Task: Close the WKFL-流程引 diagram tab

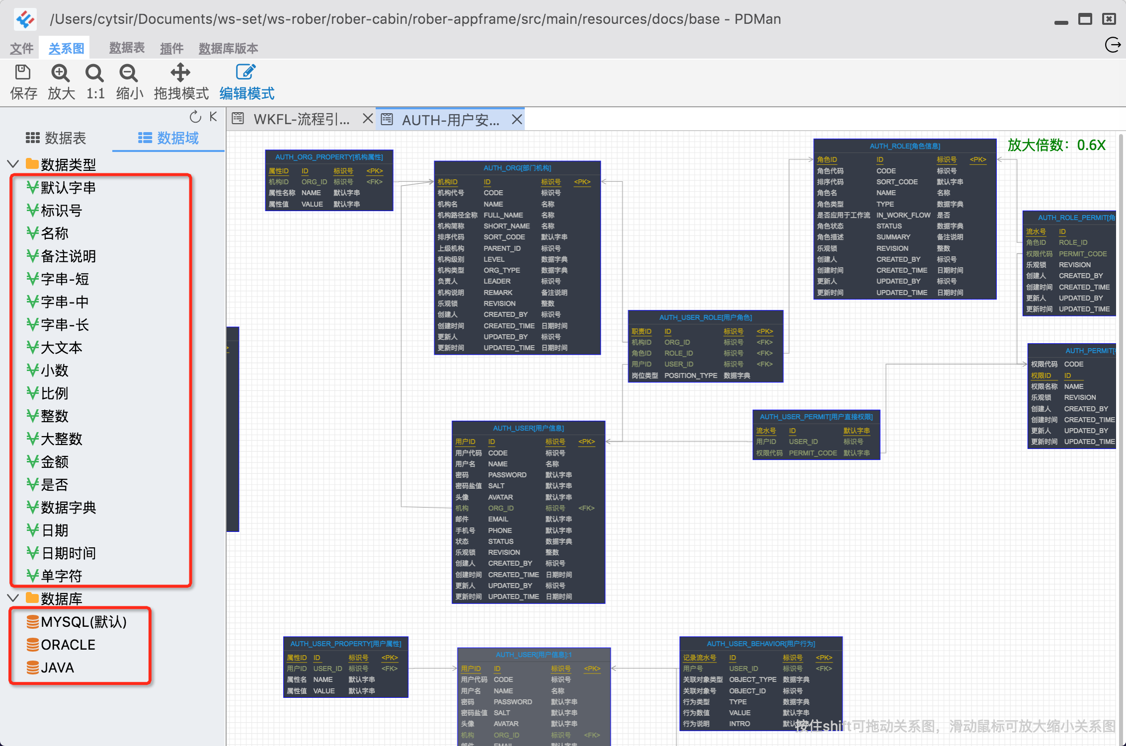Action: coord(368,119)
